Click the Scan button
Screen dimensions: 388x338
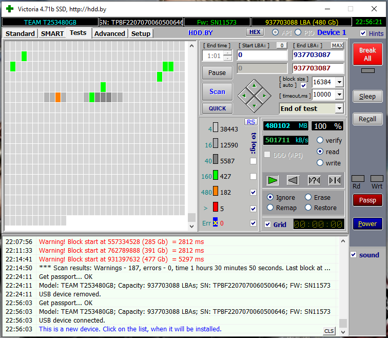(x=217, y=91)
